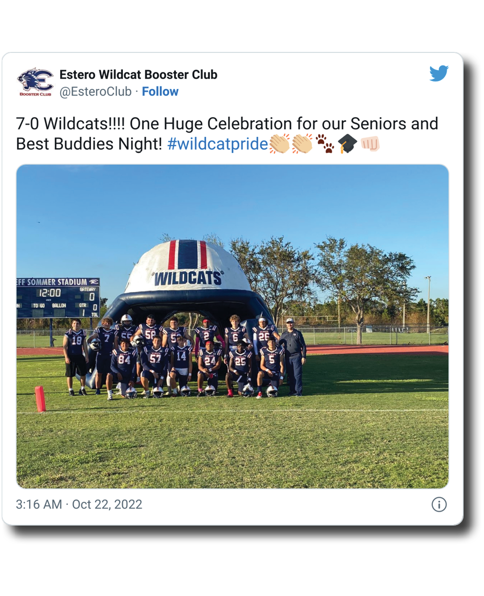Screen dimensions: 484x596
Task: Click the second clapping hands emoji
Action: (x=302, y=144)
